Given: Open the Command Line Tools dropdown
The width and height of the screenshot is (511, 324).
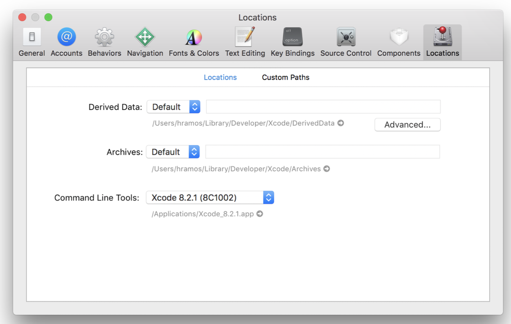Looking at the screenshot, I should 210,198.
